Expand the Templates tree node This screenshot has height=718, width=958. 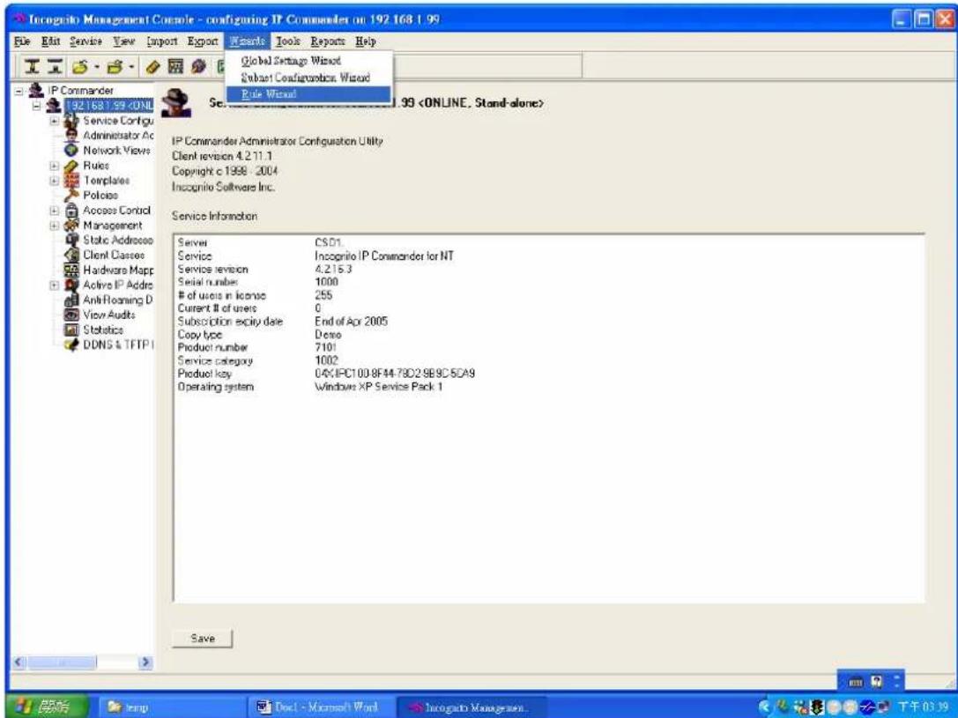click(55, 181)
